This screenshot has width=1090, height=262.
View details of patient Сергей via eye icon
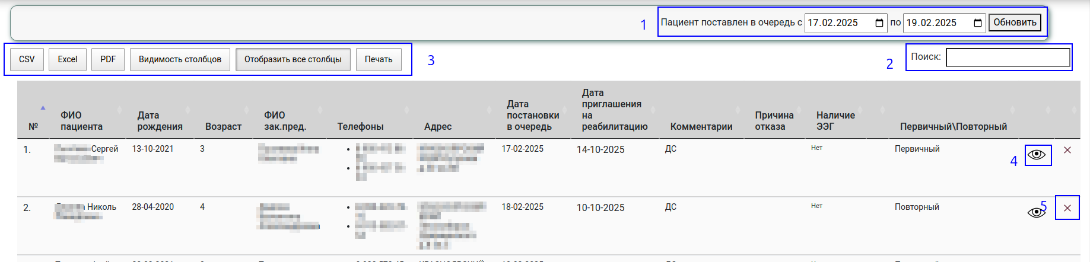pos(1037,155)
